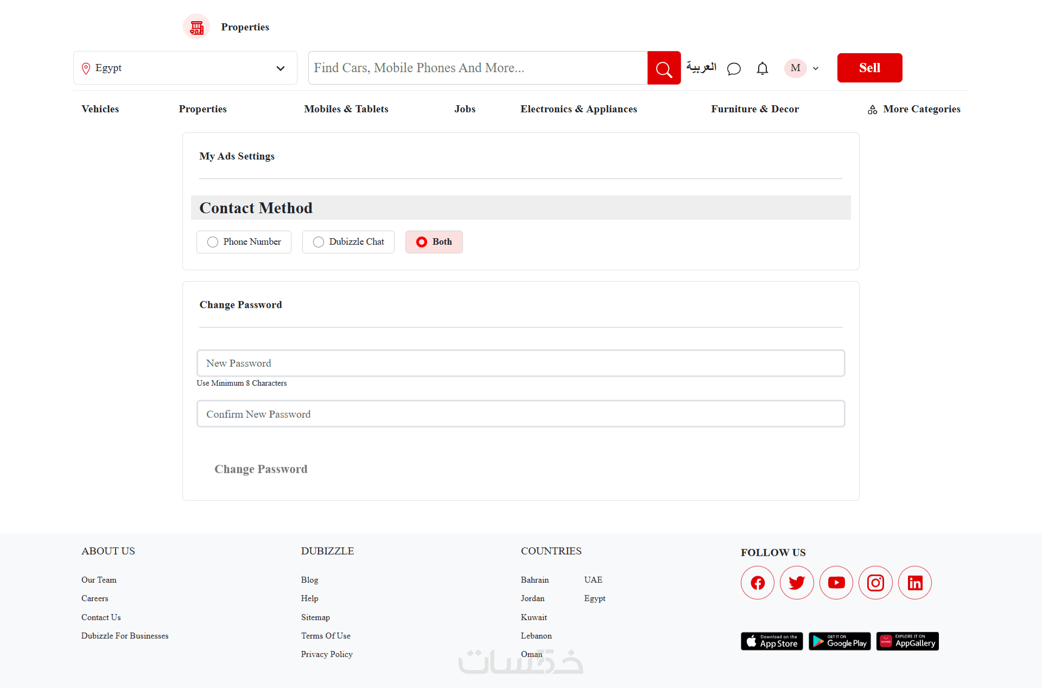Click the red search magnifier icon
This screenshot has width=1042, height=688.
tap(664, 68)
